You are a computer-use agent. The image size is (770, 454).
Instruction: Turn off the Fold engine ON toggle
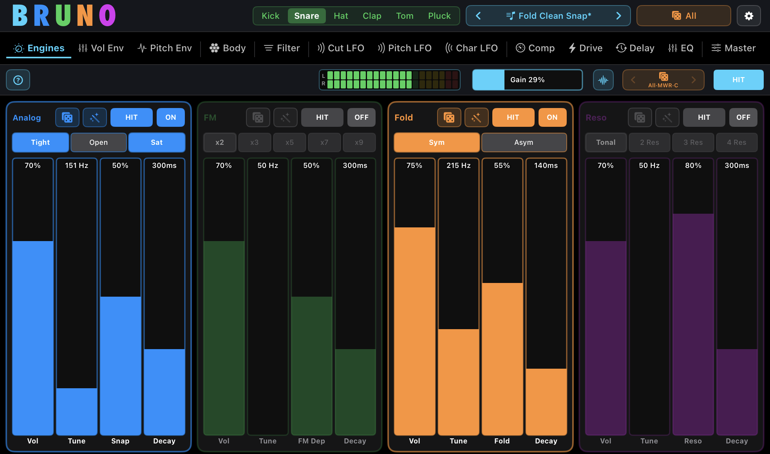point(552,117)
